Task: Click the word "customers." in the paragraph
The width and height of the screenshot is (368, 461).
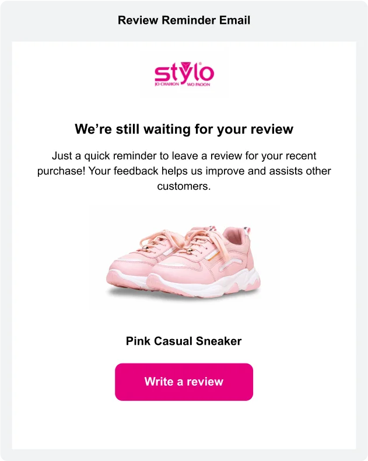Action: click(184, 187)
